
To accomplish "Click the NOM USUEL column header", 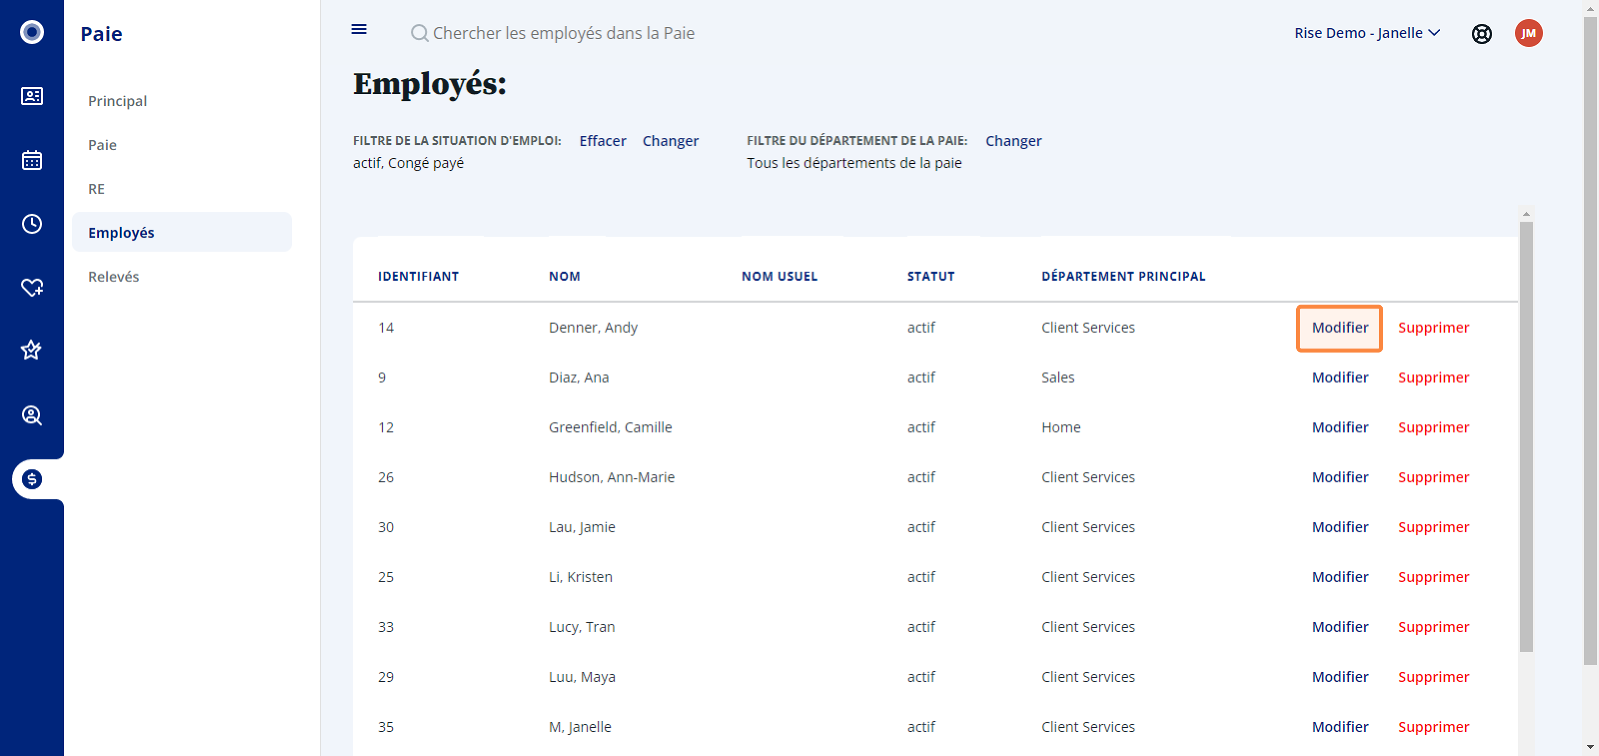I will [779, 277].
